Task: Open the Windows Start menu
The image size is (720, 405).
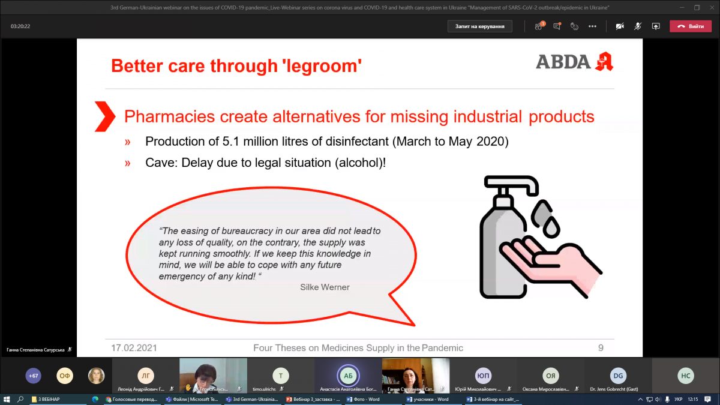Action: click(x=7, y=399)
